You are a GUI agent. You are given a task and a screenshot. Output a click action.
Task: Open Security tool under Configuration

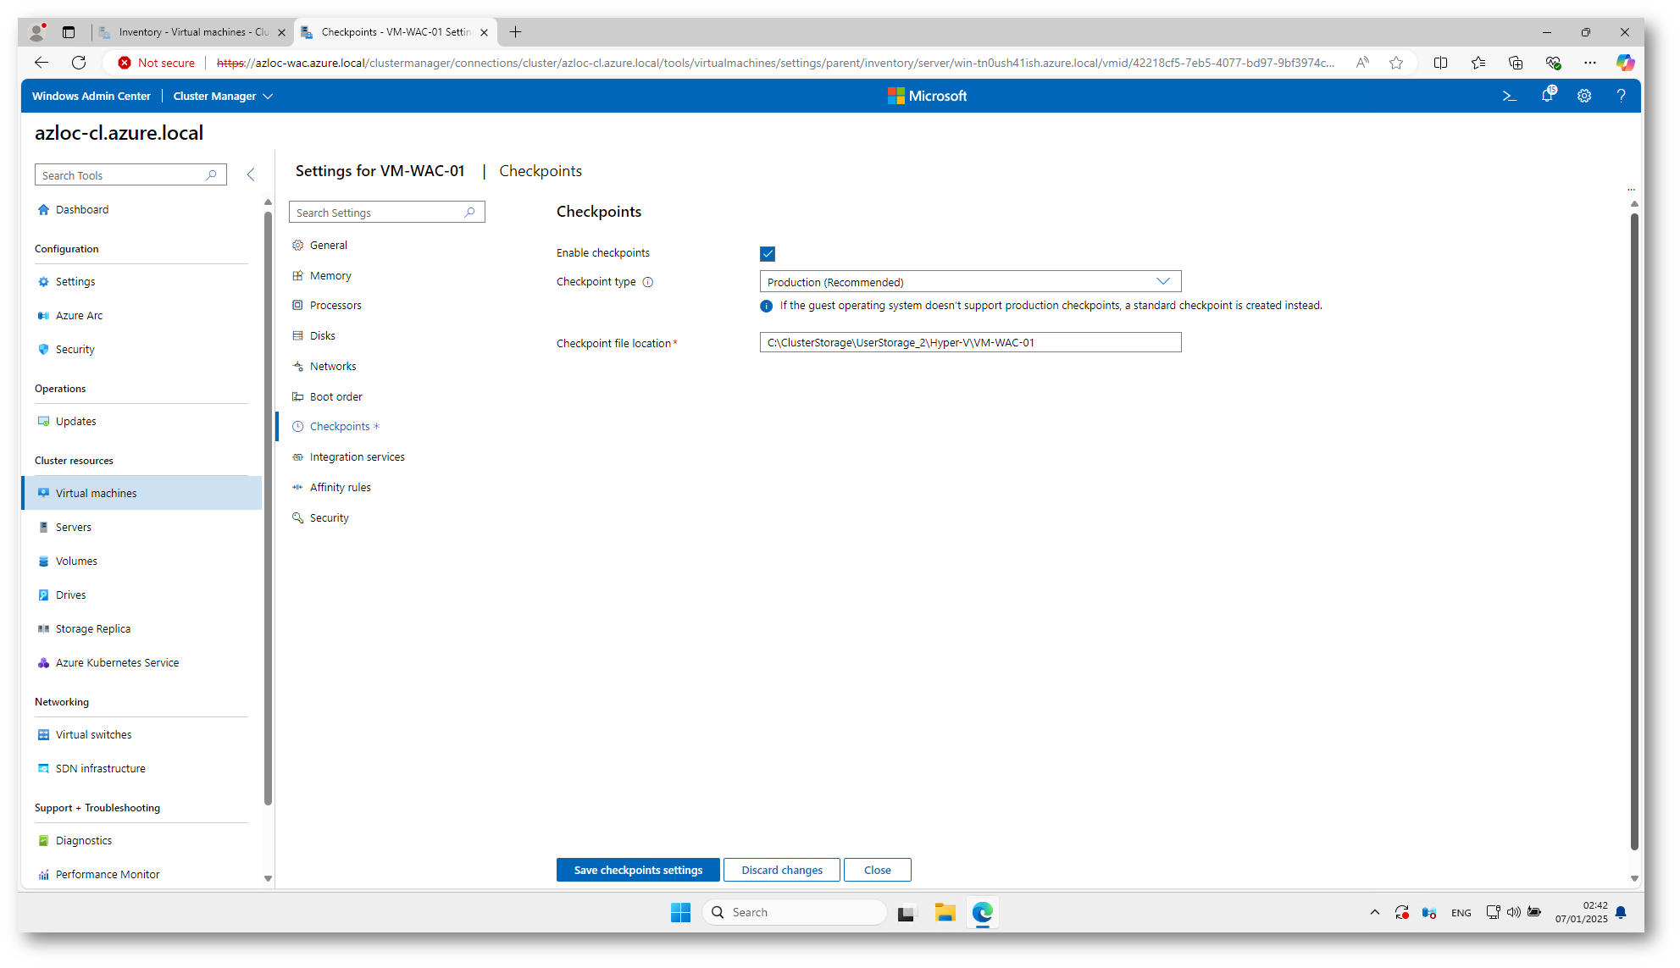point(75,350)
